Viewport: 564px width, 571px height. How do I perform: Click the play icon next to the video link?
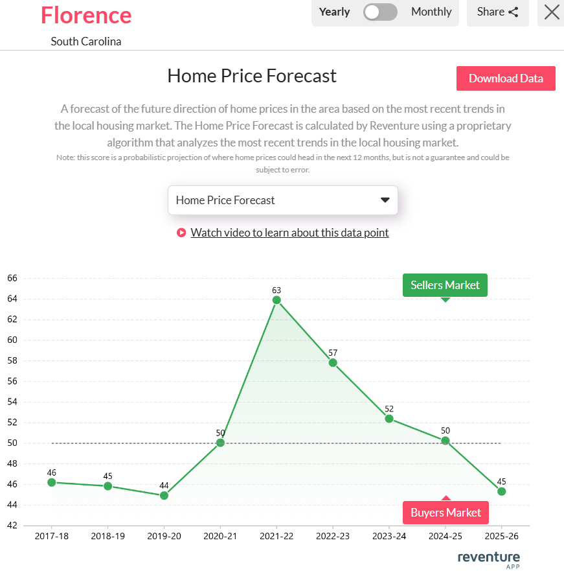click(181, 232)
